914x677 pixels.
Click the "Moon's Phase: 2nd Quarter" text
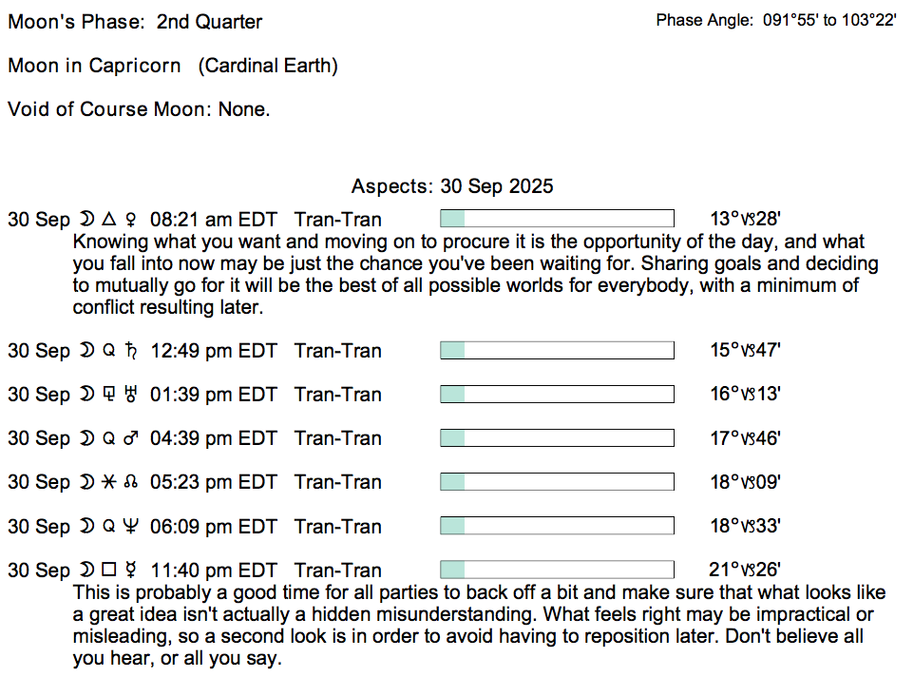point(135,22)
